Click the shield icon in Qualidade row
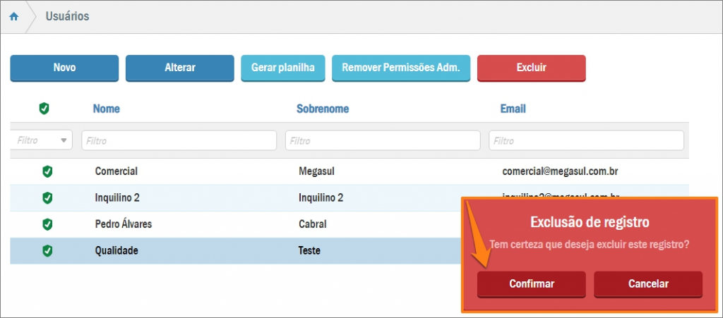Viewport: 723px width, 318px height. click(x=47, y=250)
